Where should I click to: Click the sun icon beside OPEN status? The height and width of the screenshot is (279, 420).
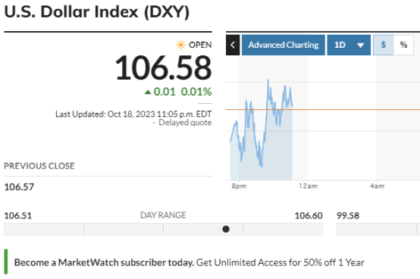point(180,45)
